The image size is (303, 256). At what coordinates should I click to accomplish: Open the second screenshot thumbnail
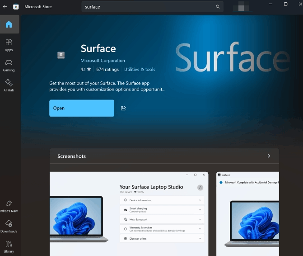click(248, 214)
